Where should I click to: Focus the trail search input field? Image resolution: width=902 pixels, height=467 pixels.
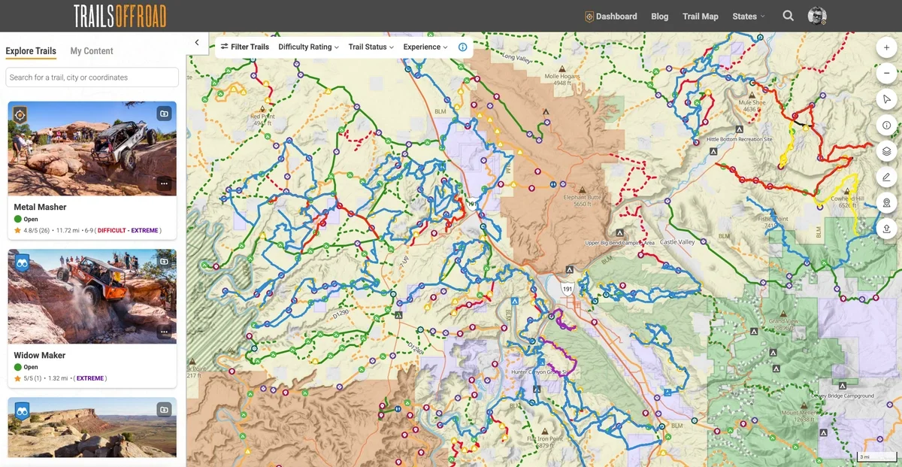pos(92,77)
